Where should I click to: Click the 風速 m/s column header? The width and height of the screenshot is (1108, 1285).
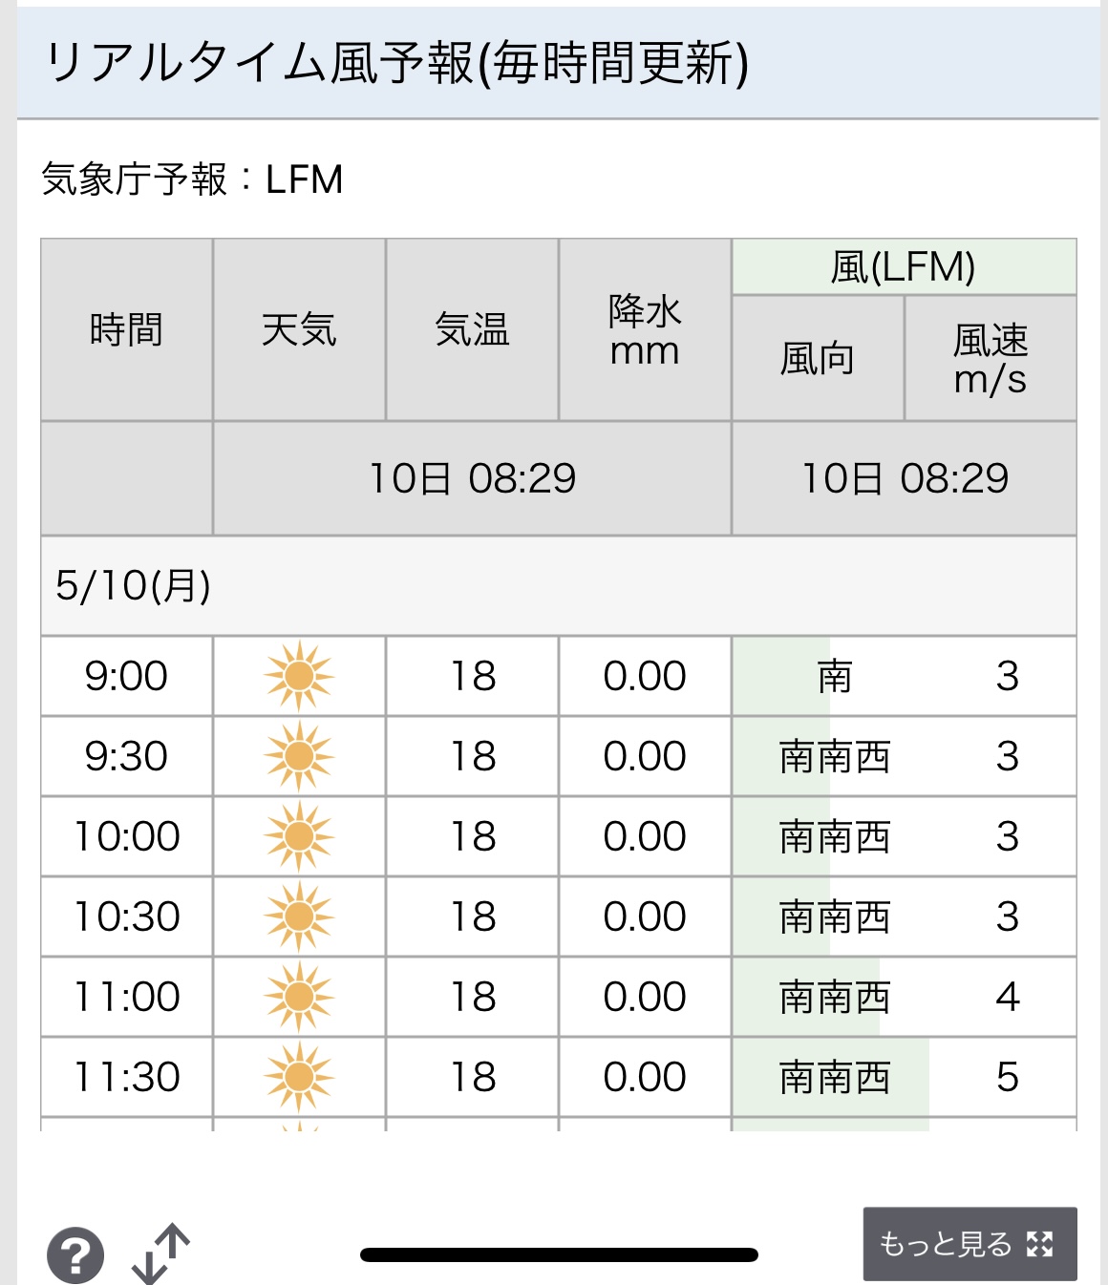coord(991,358)
